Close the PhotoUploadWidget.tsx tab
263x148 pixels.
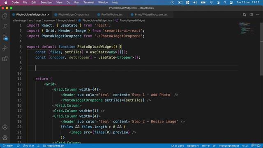tap(48, 15)
